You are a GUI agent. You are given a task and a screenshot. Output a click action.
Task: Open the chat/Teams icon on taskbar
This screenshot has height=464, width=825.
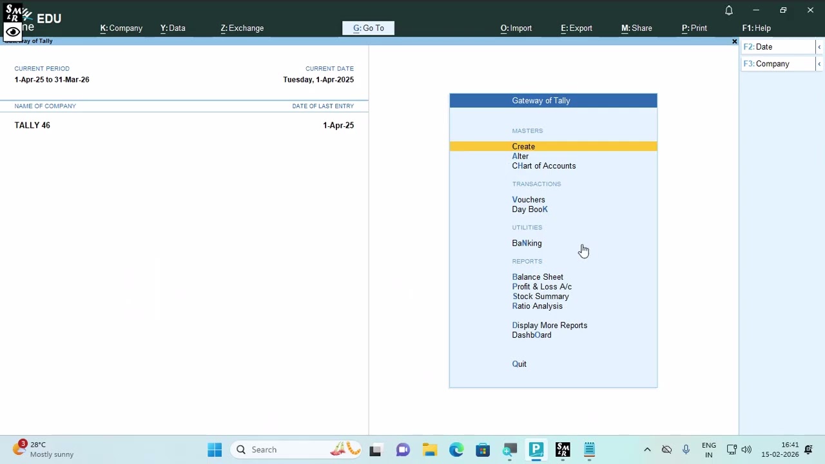tap(403, 450)
